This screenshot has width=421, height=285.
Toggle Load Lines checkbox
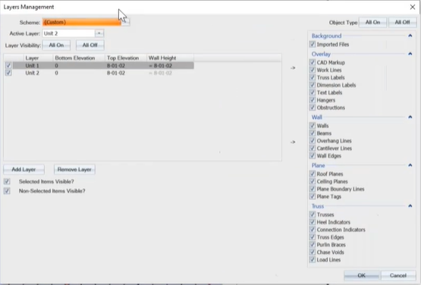tap(313, 259)
